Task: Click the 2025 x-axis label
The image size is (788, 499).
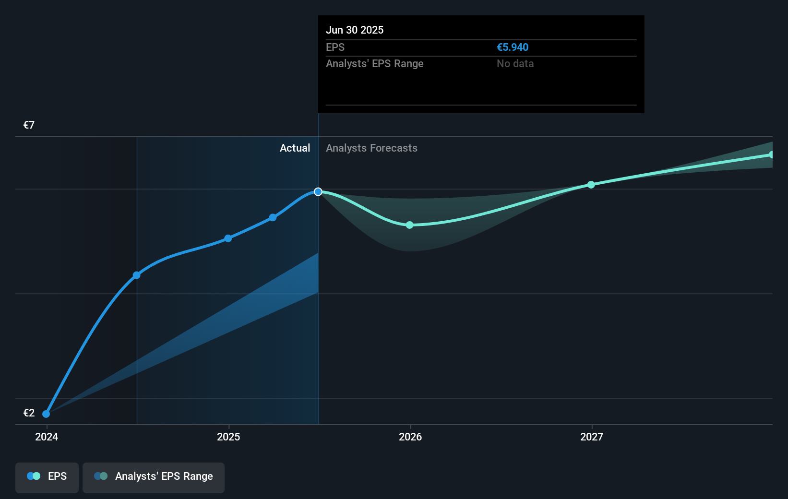Action: point(228,437)
